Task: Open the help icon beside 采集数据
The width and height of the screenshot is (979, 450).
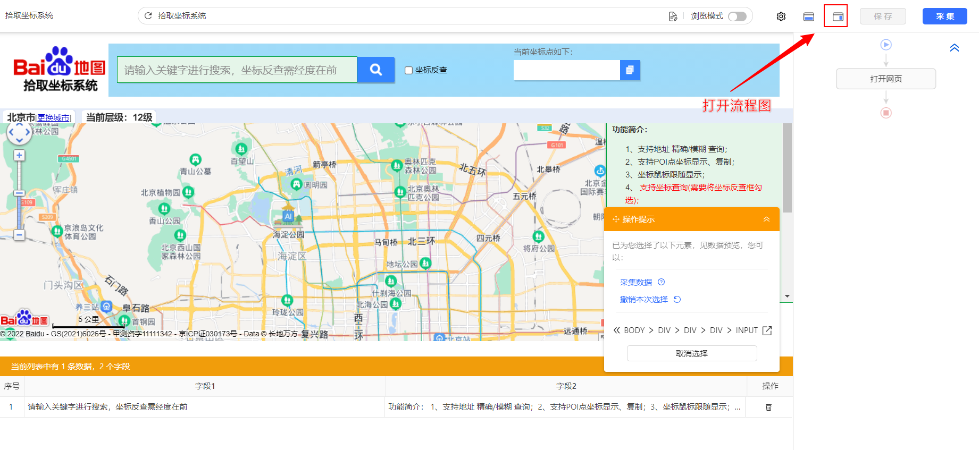Action: (661, 282)
